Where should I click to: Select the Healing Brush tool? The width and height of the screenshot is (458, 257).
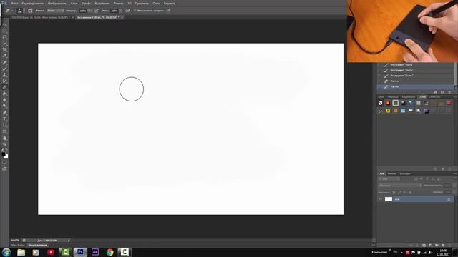(x=5, y=62)
